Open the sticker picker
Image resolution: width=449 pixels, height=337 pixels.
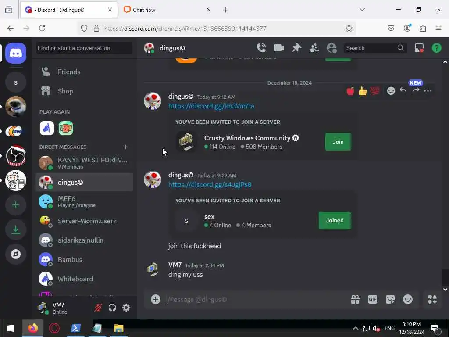pos(390,299)
